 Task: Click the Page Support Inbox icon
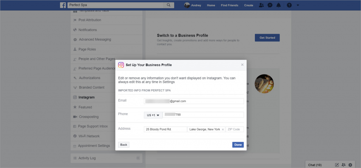[x=75, y=127]
